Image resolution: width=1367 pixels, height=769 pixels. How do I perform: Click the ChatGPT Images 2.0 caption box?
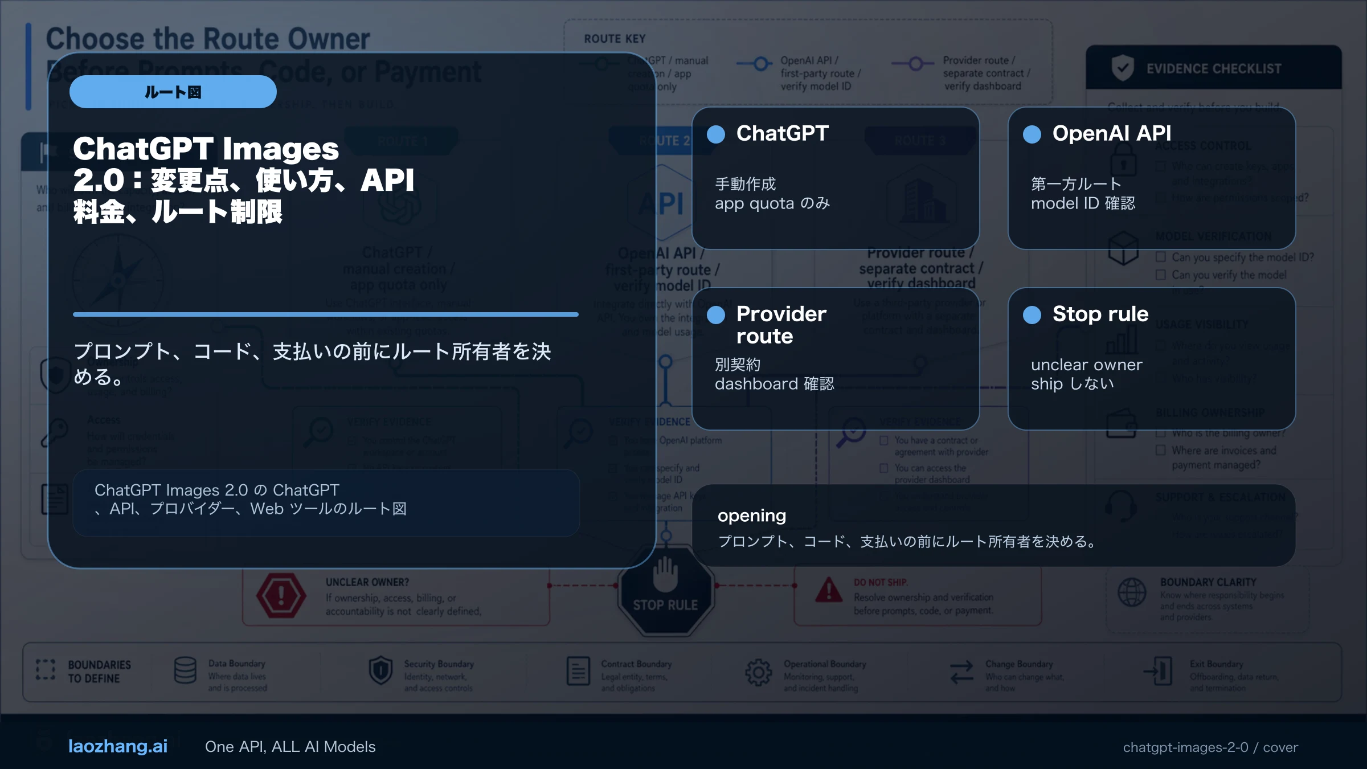point(326,502)
